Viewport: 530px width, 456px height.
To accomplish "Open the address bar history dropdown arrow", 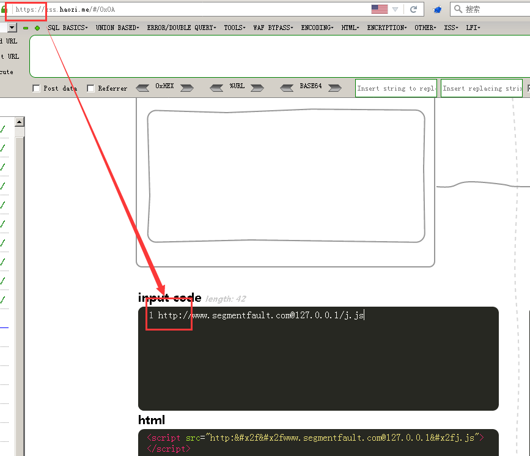I will coord(396,9).
